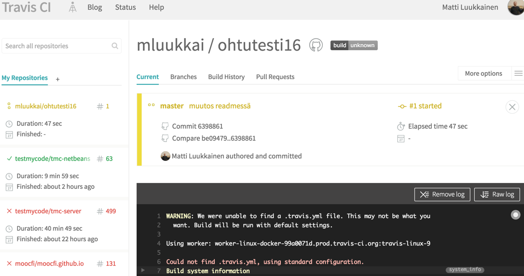Open the Status page link

click(125, 7)
